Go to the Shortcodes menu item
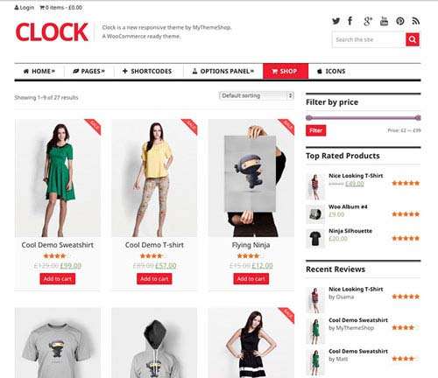Image resolution: width=438 pixels, height=378 pixels. pyautogui.click(x=147, y=71)
